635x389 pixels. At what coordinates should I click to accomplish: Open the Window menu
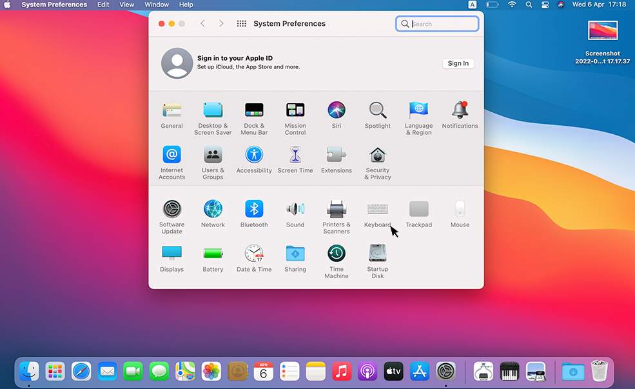[x=157, y=5]
